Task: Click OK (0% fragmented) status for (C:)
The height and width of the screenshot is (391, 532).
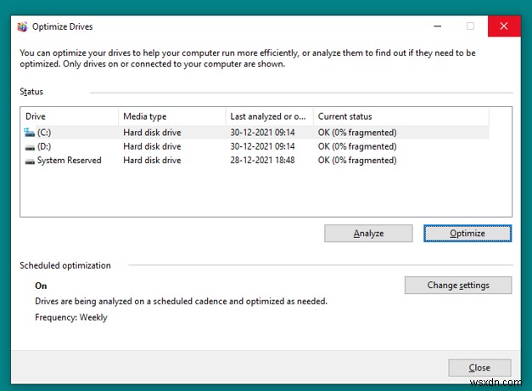Action: coord(357,132)
